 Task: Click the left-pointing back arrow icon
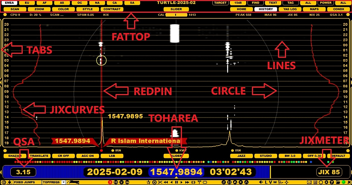[x=261, y=182]
